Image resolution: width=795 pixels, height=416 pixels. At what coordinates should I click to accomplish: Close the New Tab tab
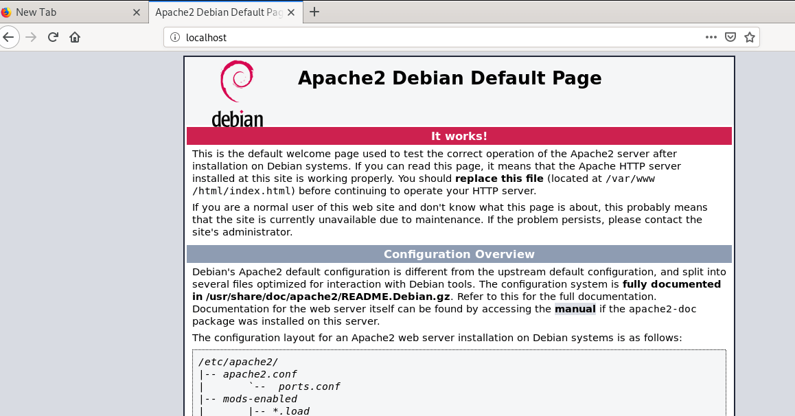(136, 12)
